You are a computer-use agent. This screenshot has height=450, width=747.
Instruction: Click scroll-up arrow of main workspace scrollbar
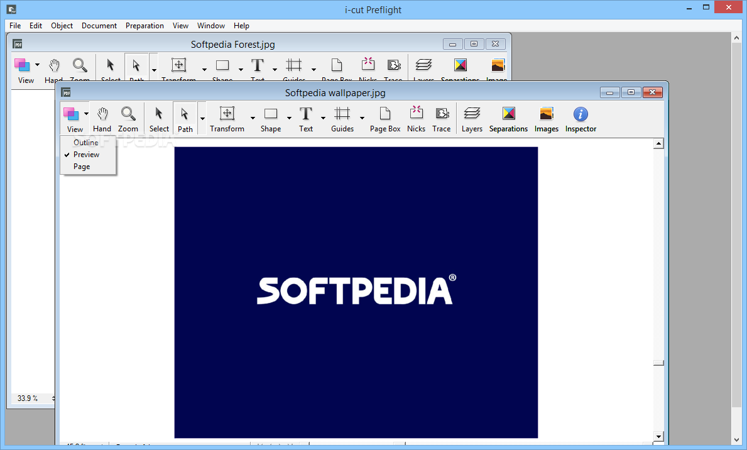click(737, 38)
